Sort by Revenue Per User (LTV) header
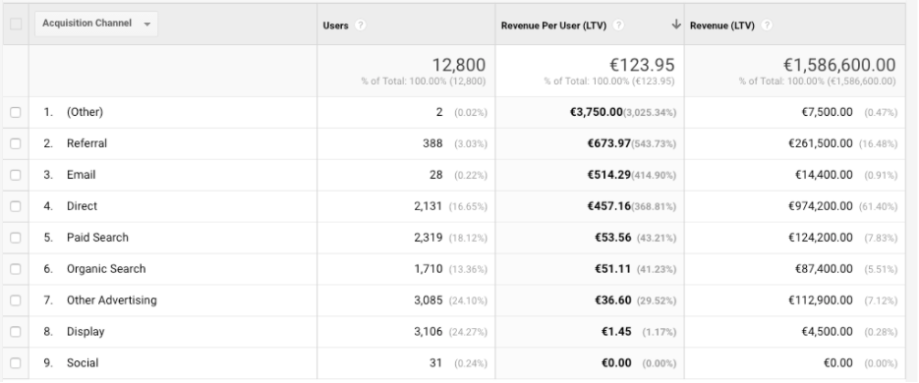This screenshot has height=383, width=919. pos(554,26)
